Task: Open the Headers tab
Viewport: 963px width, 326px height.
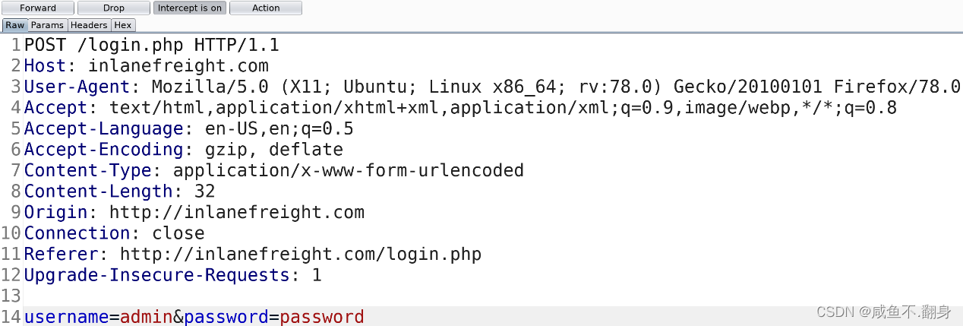Action: click(89, 25)
